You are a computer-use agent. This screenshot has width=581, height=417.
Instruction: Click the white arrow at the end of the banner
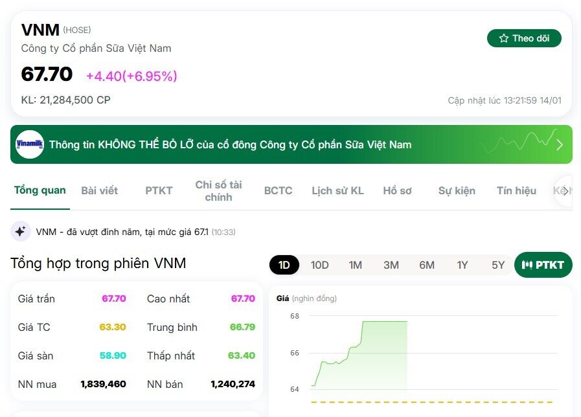click(561, 144)
